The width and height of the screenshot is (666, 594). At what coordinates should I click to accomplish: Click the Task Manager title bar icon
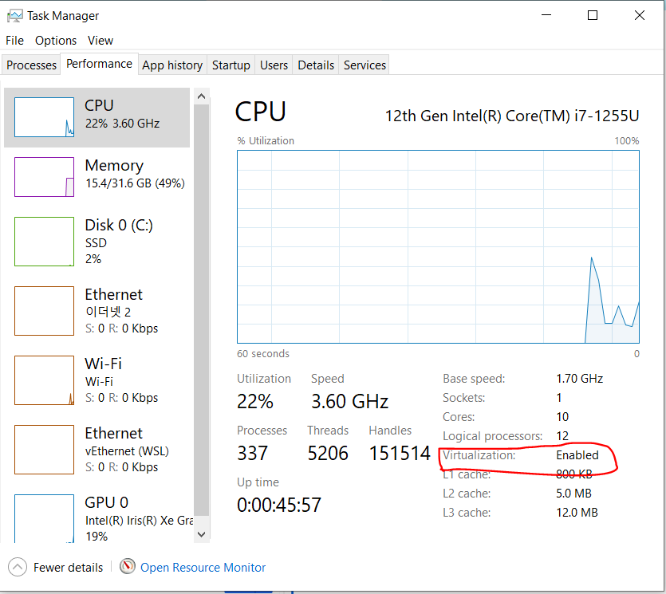click(x=15, y=16)
